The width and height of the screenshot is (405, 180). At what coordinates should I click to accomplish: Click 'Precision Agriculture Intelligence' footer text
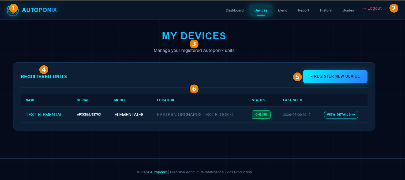click(197, 172)
